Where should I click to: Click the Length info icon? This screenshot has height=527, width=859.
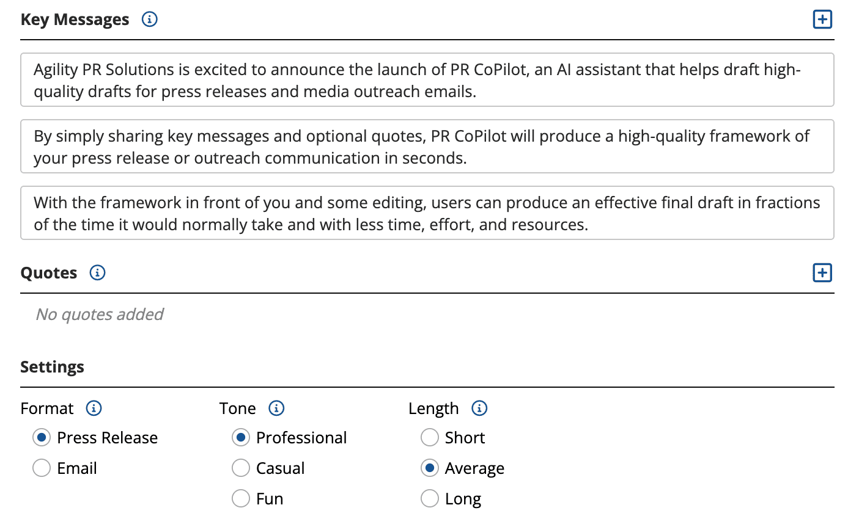click(479, 408)
